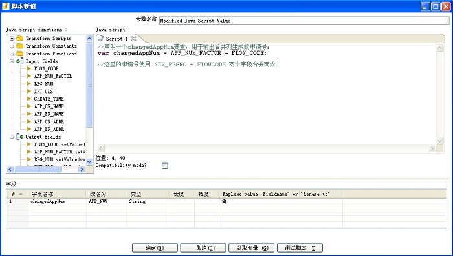
Task: Select REG_NUM.setValue output field
Action: tap(60, 159)
